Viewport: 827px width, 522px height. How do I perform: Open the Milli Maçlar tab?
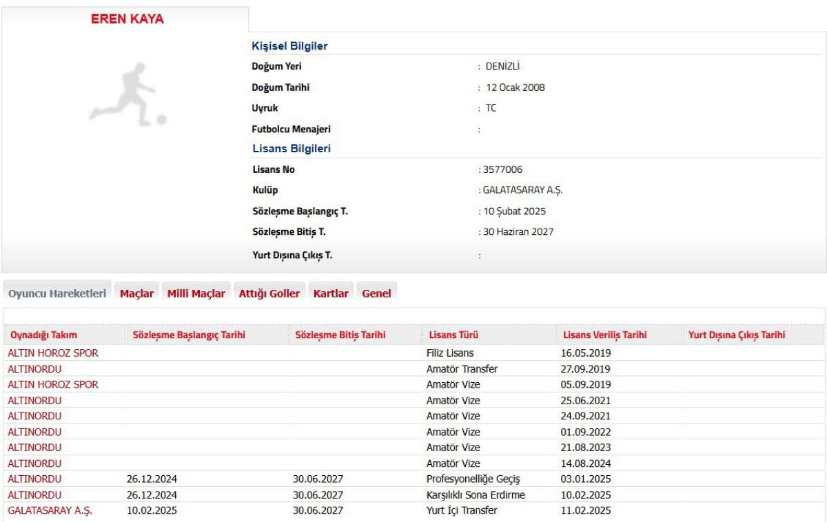(x=196, y=293)
